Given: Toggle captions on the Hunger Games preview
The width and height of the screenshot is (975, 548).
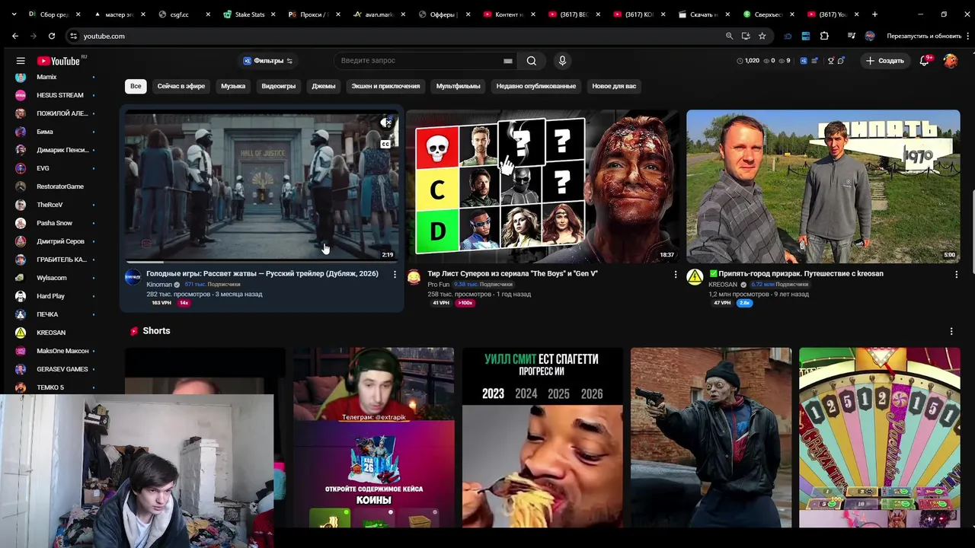Looking at the screenshot, I should tap(385, 144).
